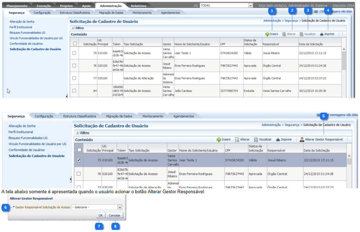Open the Gestor Responsável Solicitação de Acesso dropdown
The height and width of the screenshot is (232, 360).
[120, 207]
